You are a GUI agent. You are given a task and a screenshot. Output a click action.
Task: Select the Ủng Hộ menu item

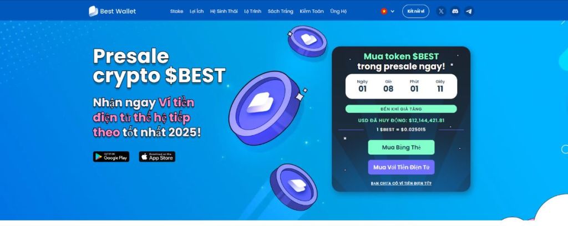[338, 11]
